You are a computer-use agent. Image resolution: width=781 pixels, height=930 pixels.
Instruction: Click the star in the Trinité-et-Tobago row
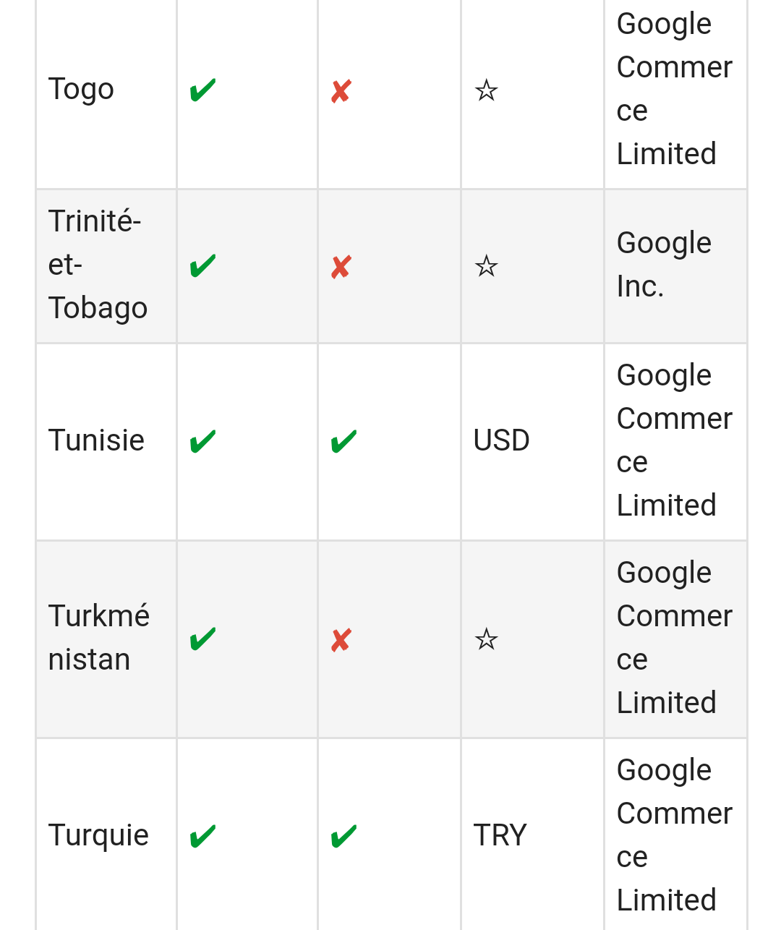pos(486,267)
